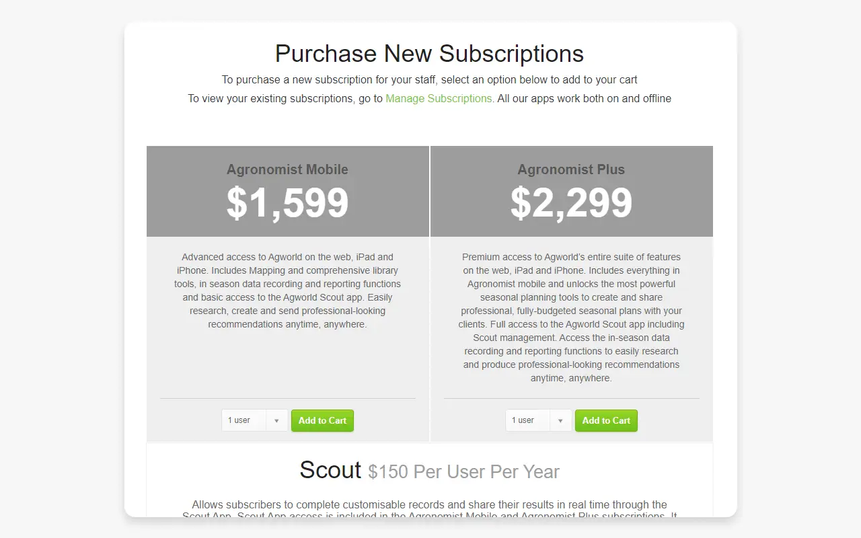Select the Agronomist Mobile plan heading
Screen dimensions: 861x538
click(287, 169)
